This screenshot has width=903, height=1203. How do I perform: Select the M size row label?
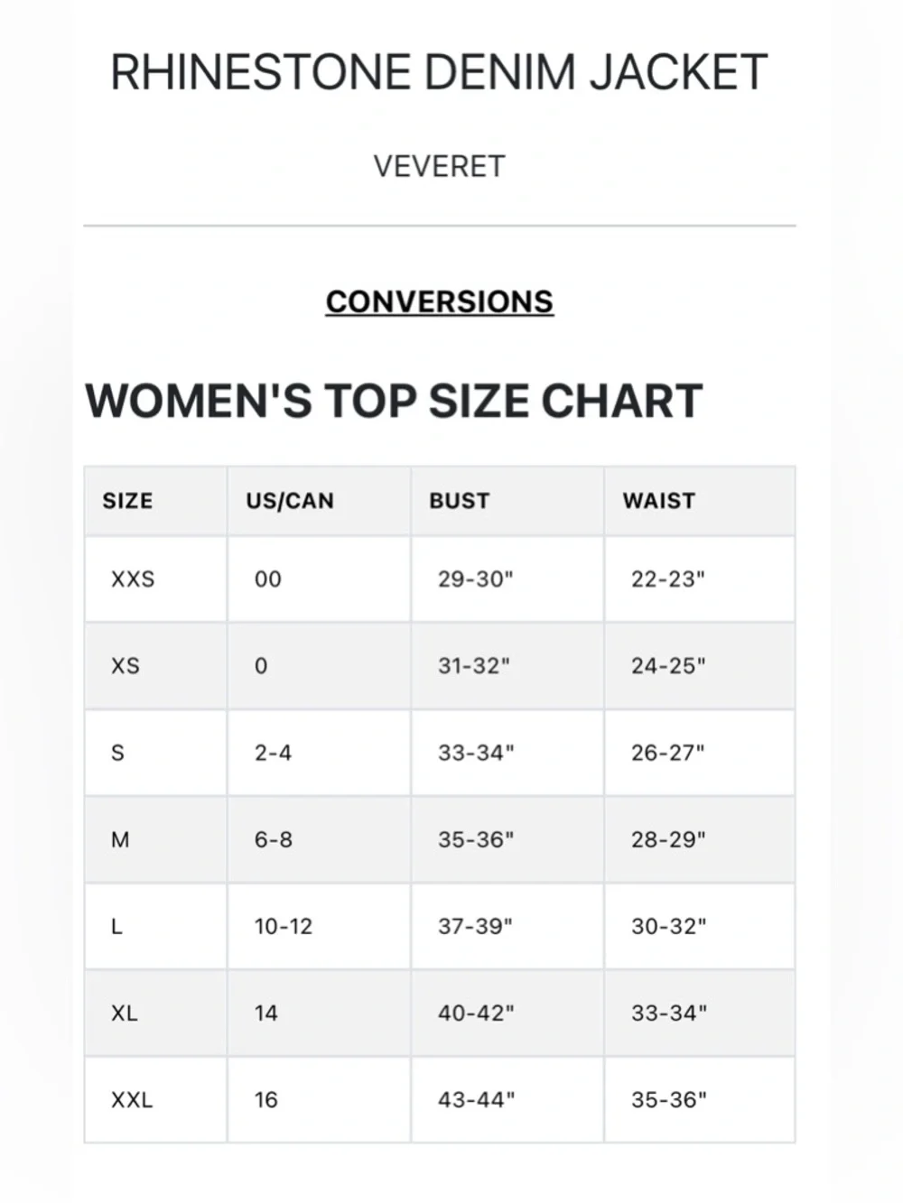(x=155, y=839)
